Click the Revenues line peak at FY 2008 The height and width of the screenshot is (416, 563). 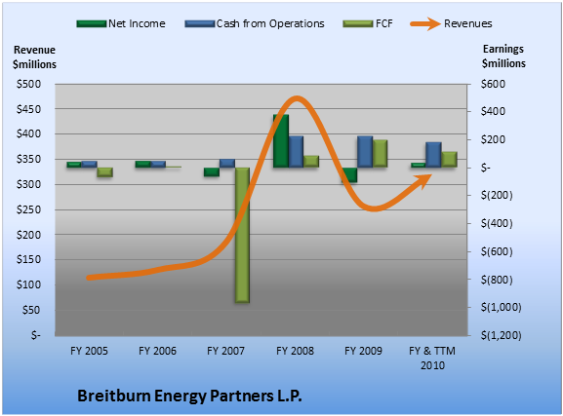296,99
